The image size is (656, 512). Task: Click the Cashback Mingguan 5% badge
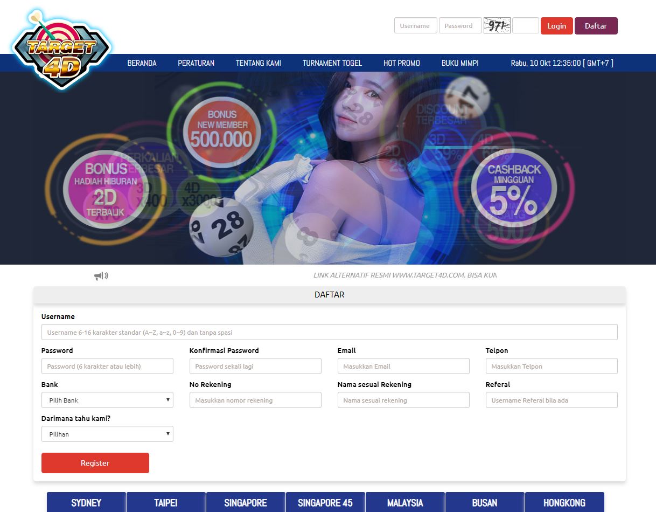coord(512,186)
